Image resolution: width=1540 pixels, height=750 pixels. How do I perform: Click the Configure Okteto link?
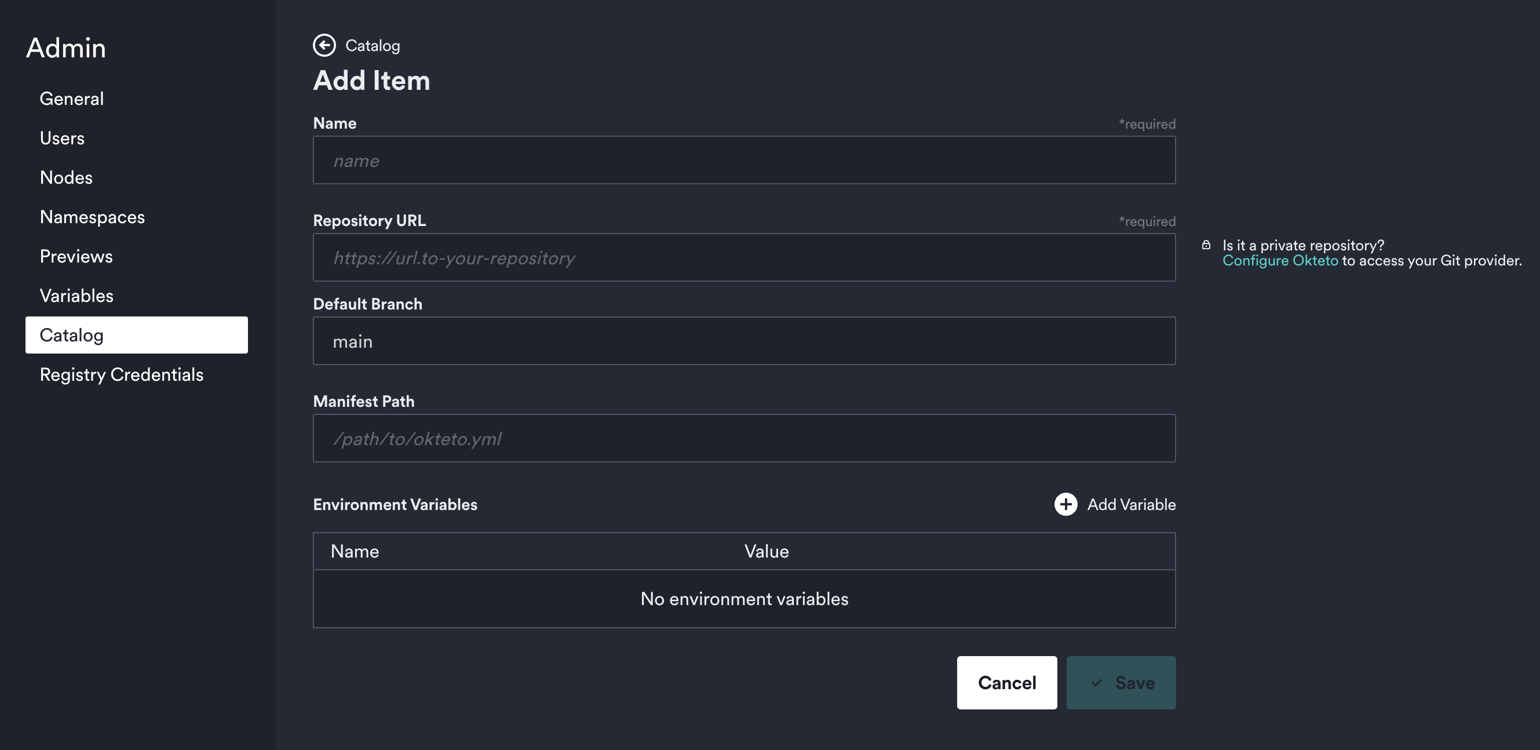(x=1280, y=261)
